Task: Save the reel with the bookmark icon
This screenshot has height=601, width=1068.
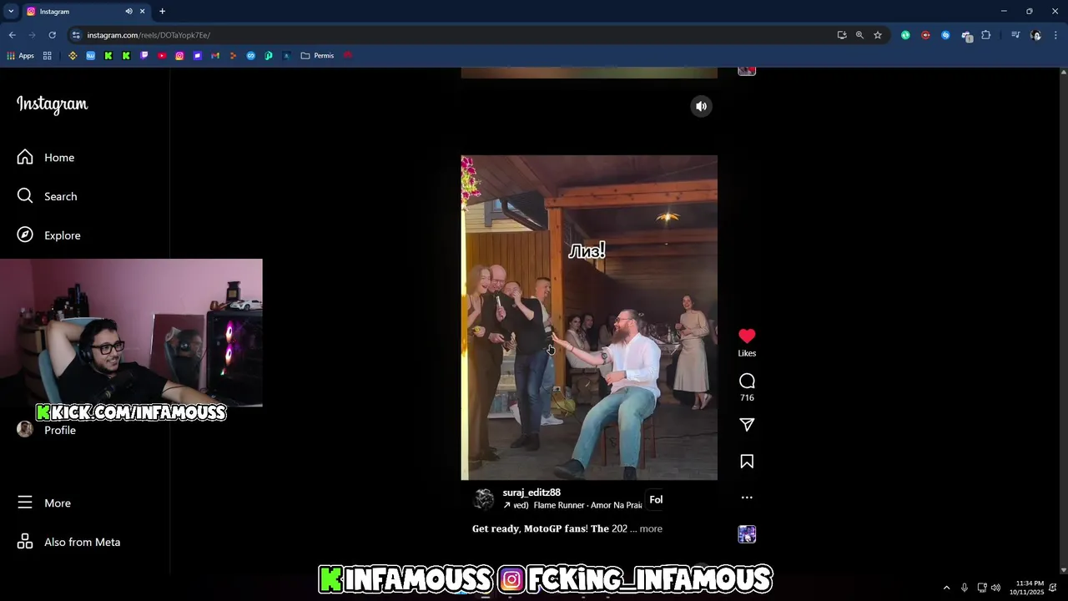Action: (747, 462)
